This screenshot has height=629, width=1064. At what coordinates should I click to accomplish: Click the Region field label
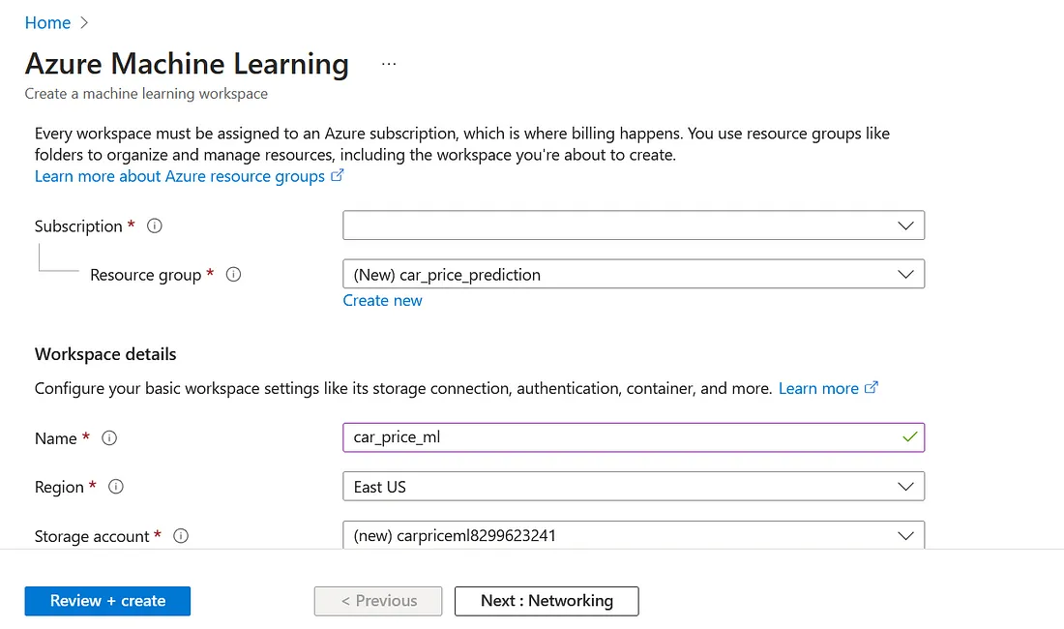click(x=59, y=487)
